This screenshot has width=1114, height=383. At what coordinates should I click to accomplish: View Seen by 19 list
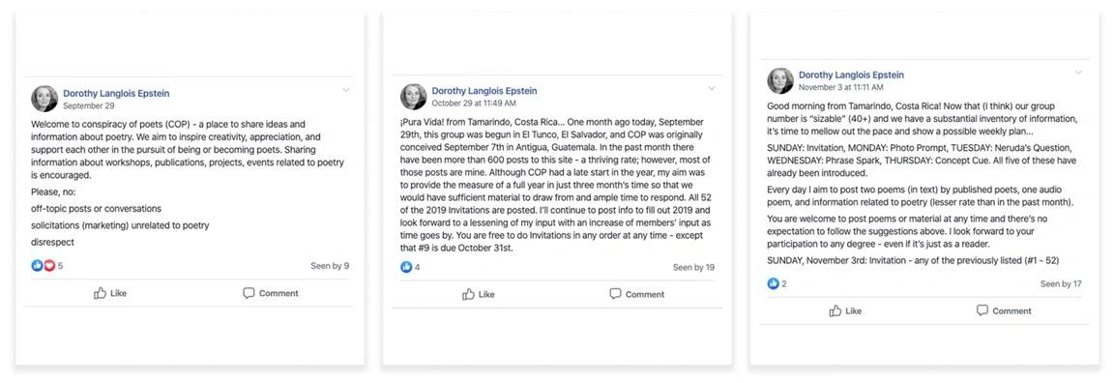(693, 268)
